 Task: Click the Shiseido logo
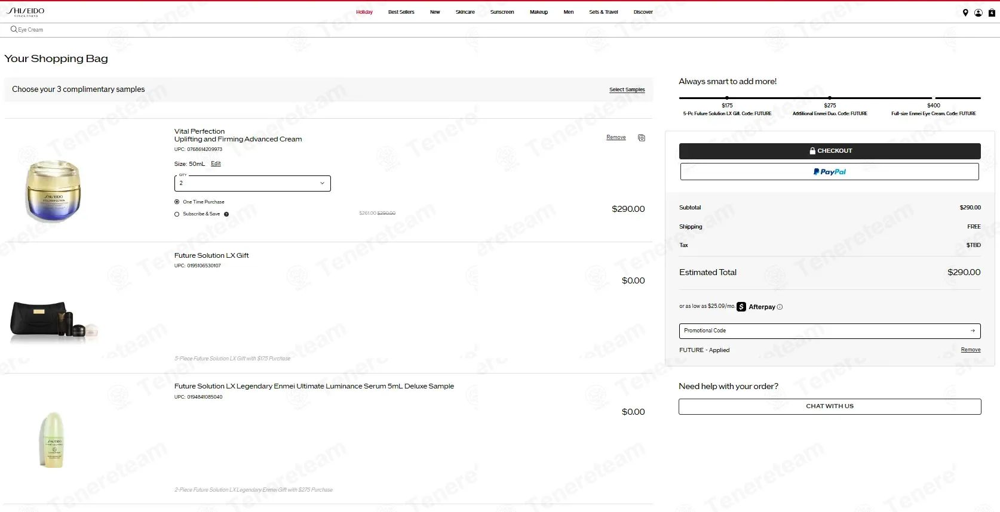pyautogui.click(x=26, y=11)
